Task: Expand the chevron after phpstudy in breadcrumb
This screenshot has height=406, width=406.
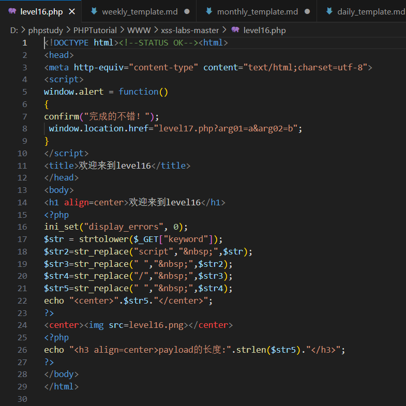Action: coord(68,30)
